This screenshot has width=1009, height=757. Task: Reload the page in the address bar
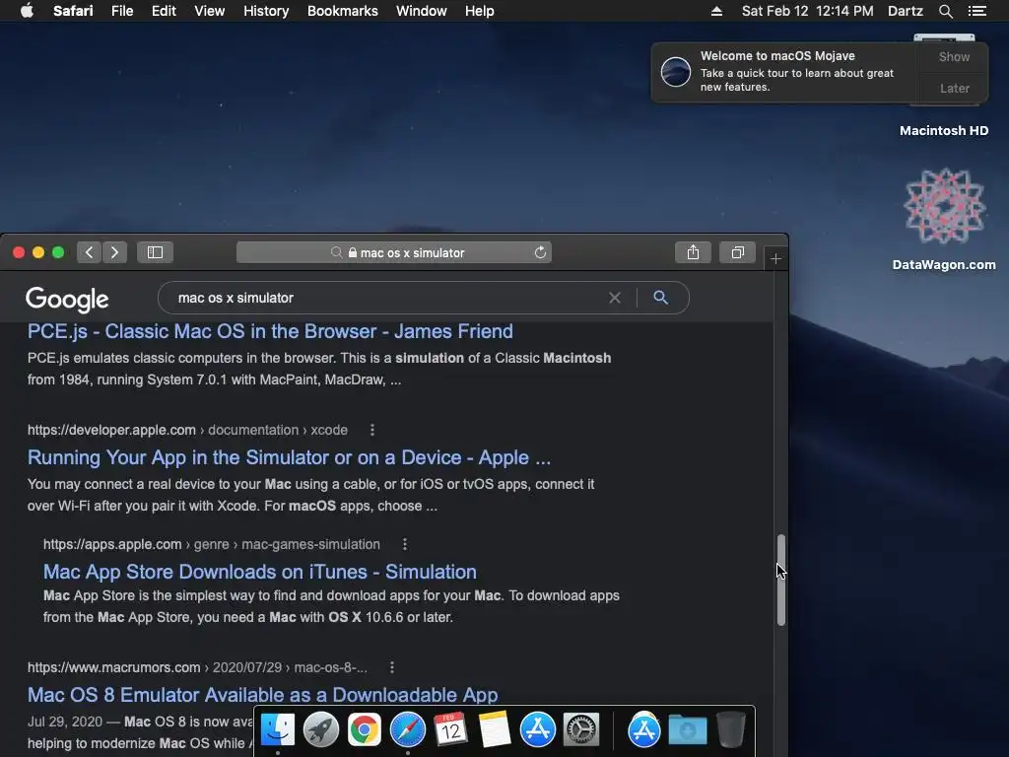pos(541,252)
